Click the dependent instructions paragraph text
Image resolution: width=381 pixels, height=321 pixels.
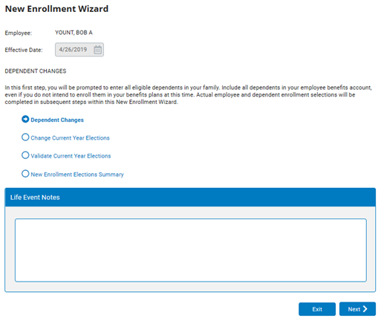188,95
